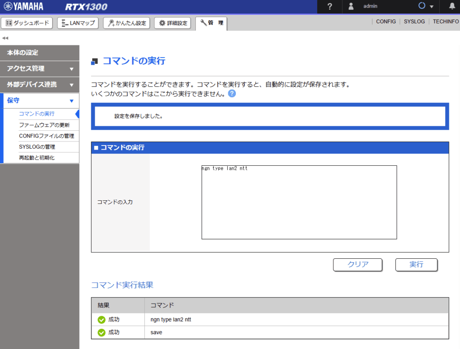460x349 pixels.
Task: Expand the 外部デバイス連携 section
Action: 40,85
